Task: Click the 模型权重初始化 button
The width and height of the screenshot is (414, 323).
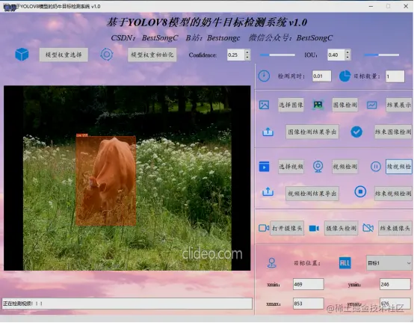Action: tap(152, 55)
